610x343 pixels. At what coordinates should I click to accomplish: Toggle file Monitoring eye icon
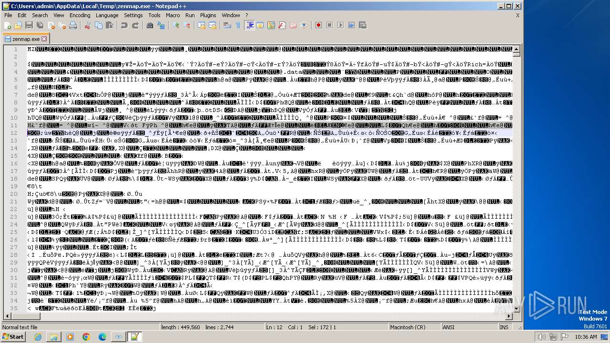point(304,25)
